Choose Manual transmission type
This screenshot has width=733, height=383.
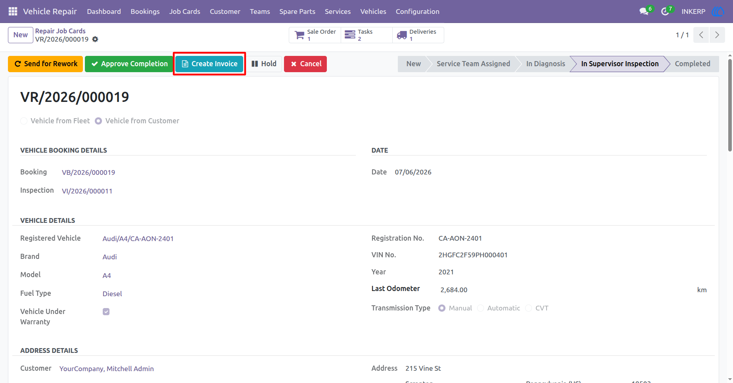click(442, 308)
